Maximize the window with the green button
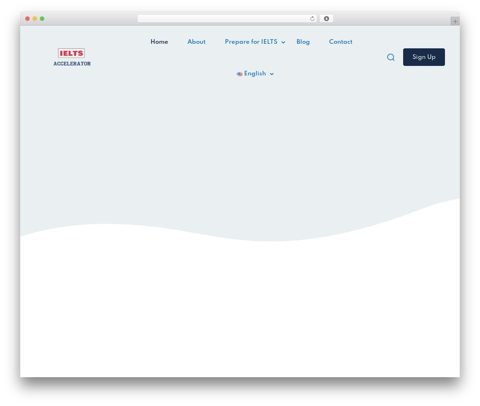Viewport: 480px width, 406px height. click(42, 19)
